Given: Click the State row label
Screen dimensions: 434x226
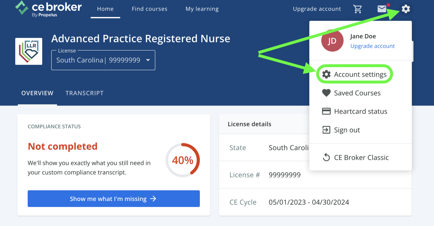Looking at the screenshot, I should click(x=238, y=148).
